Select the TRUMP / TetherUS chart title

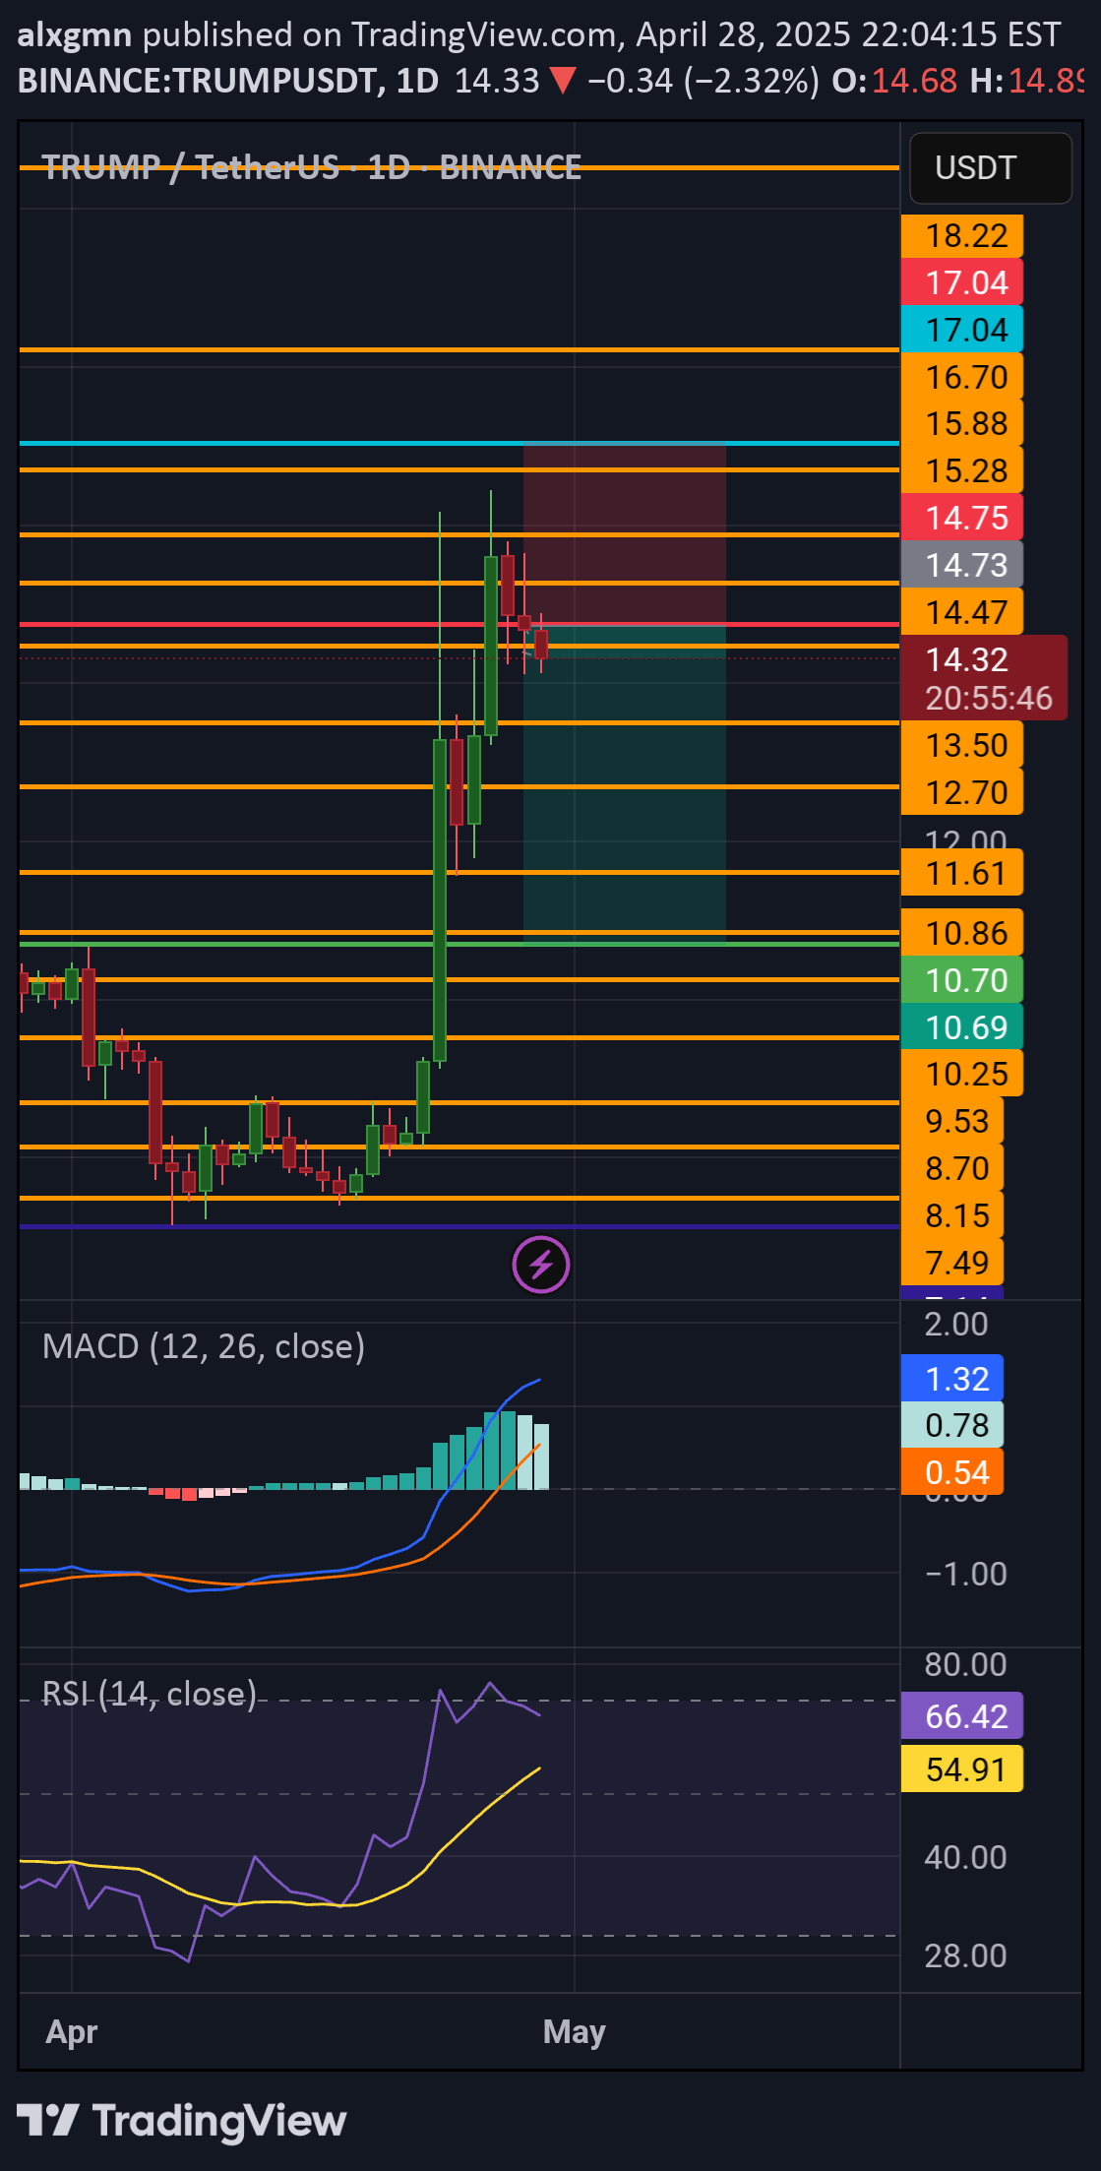pos(311,167)
